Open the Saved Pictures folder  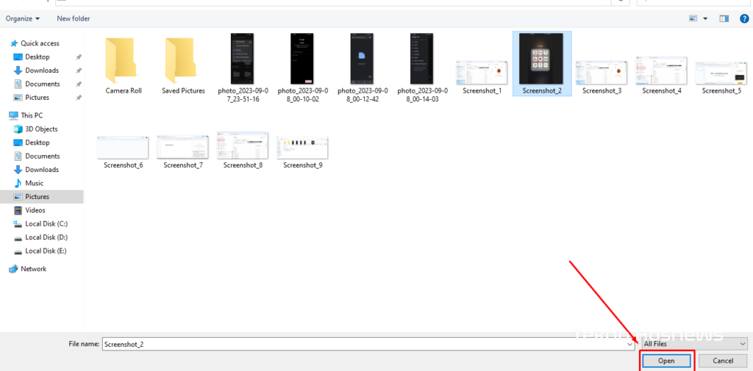click(183, 65)
